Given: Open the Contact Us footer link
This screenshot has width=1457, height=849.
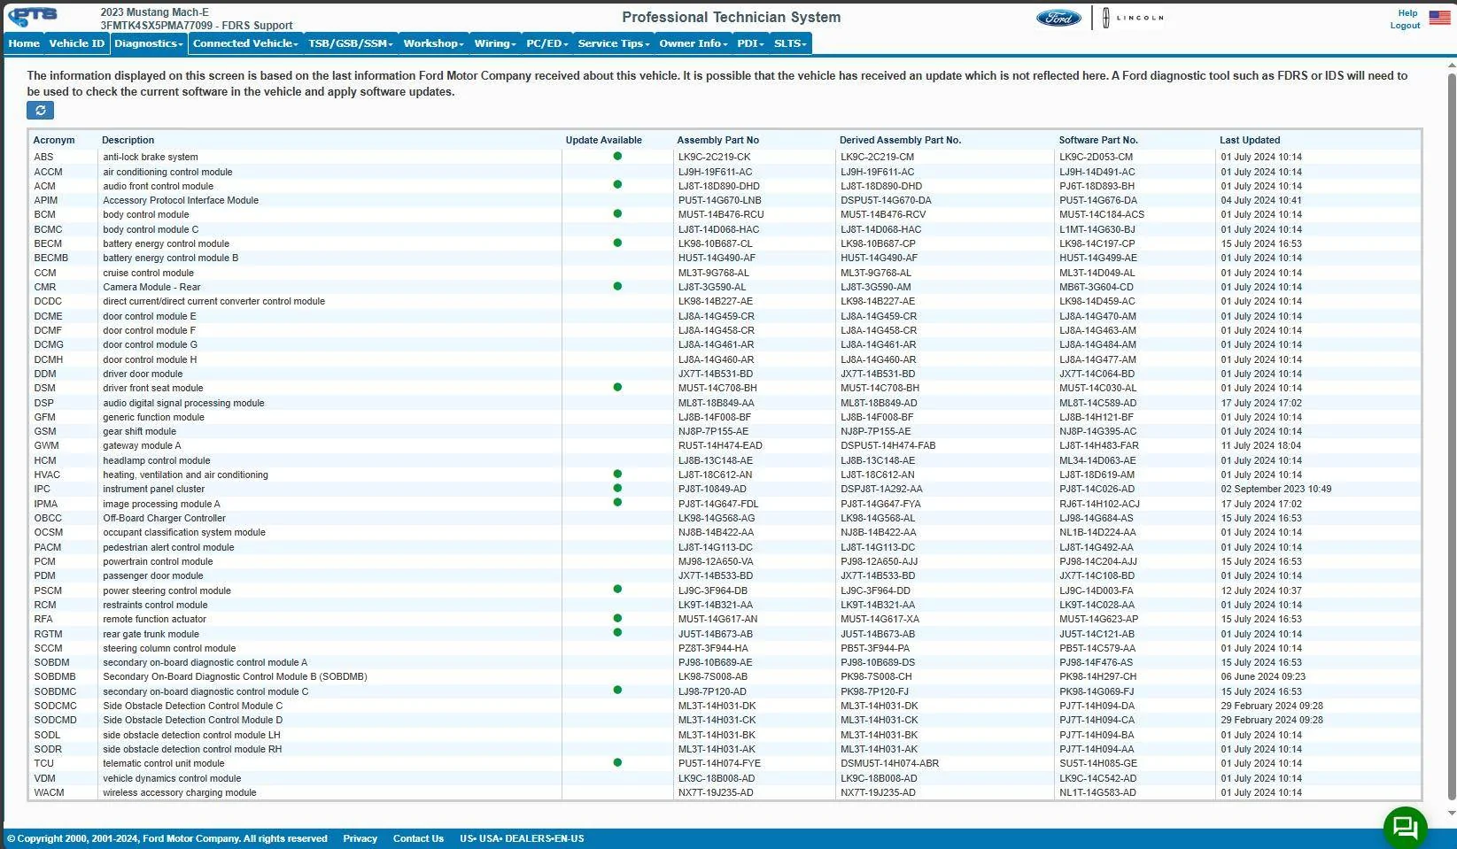Looking at the screenshot, I should pyautogui.click(x=418, y=838).
